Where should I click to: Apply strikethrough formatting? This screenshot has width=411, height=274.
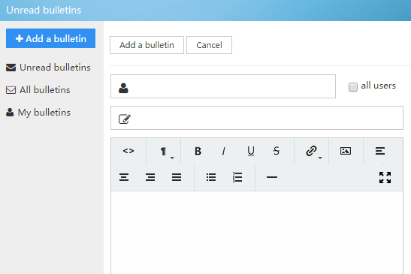277,151
